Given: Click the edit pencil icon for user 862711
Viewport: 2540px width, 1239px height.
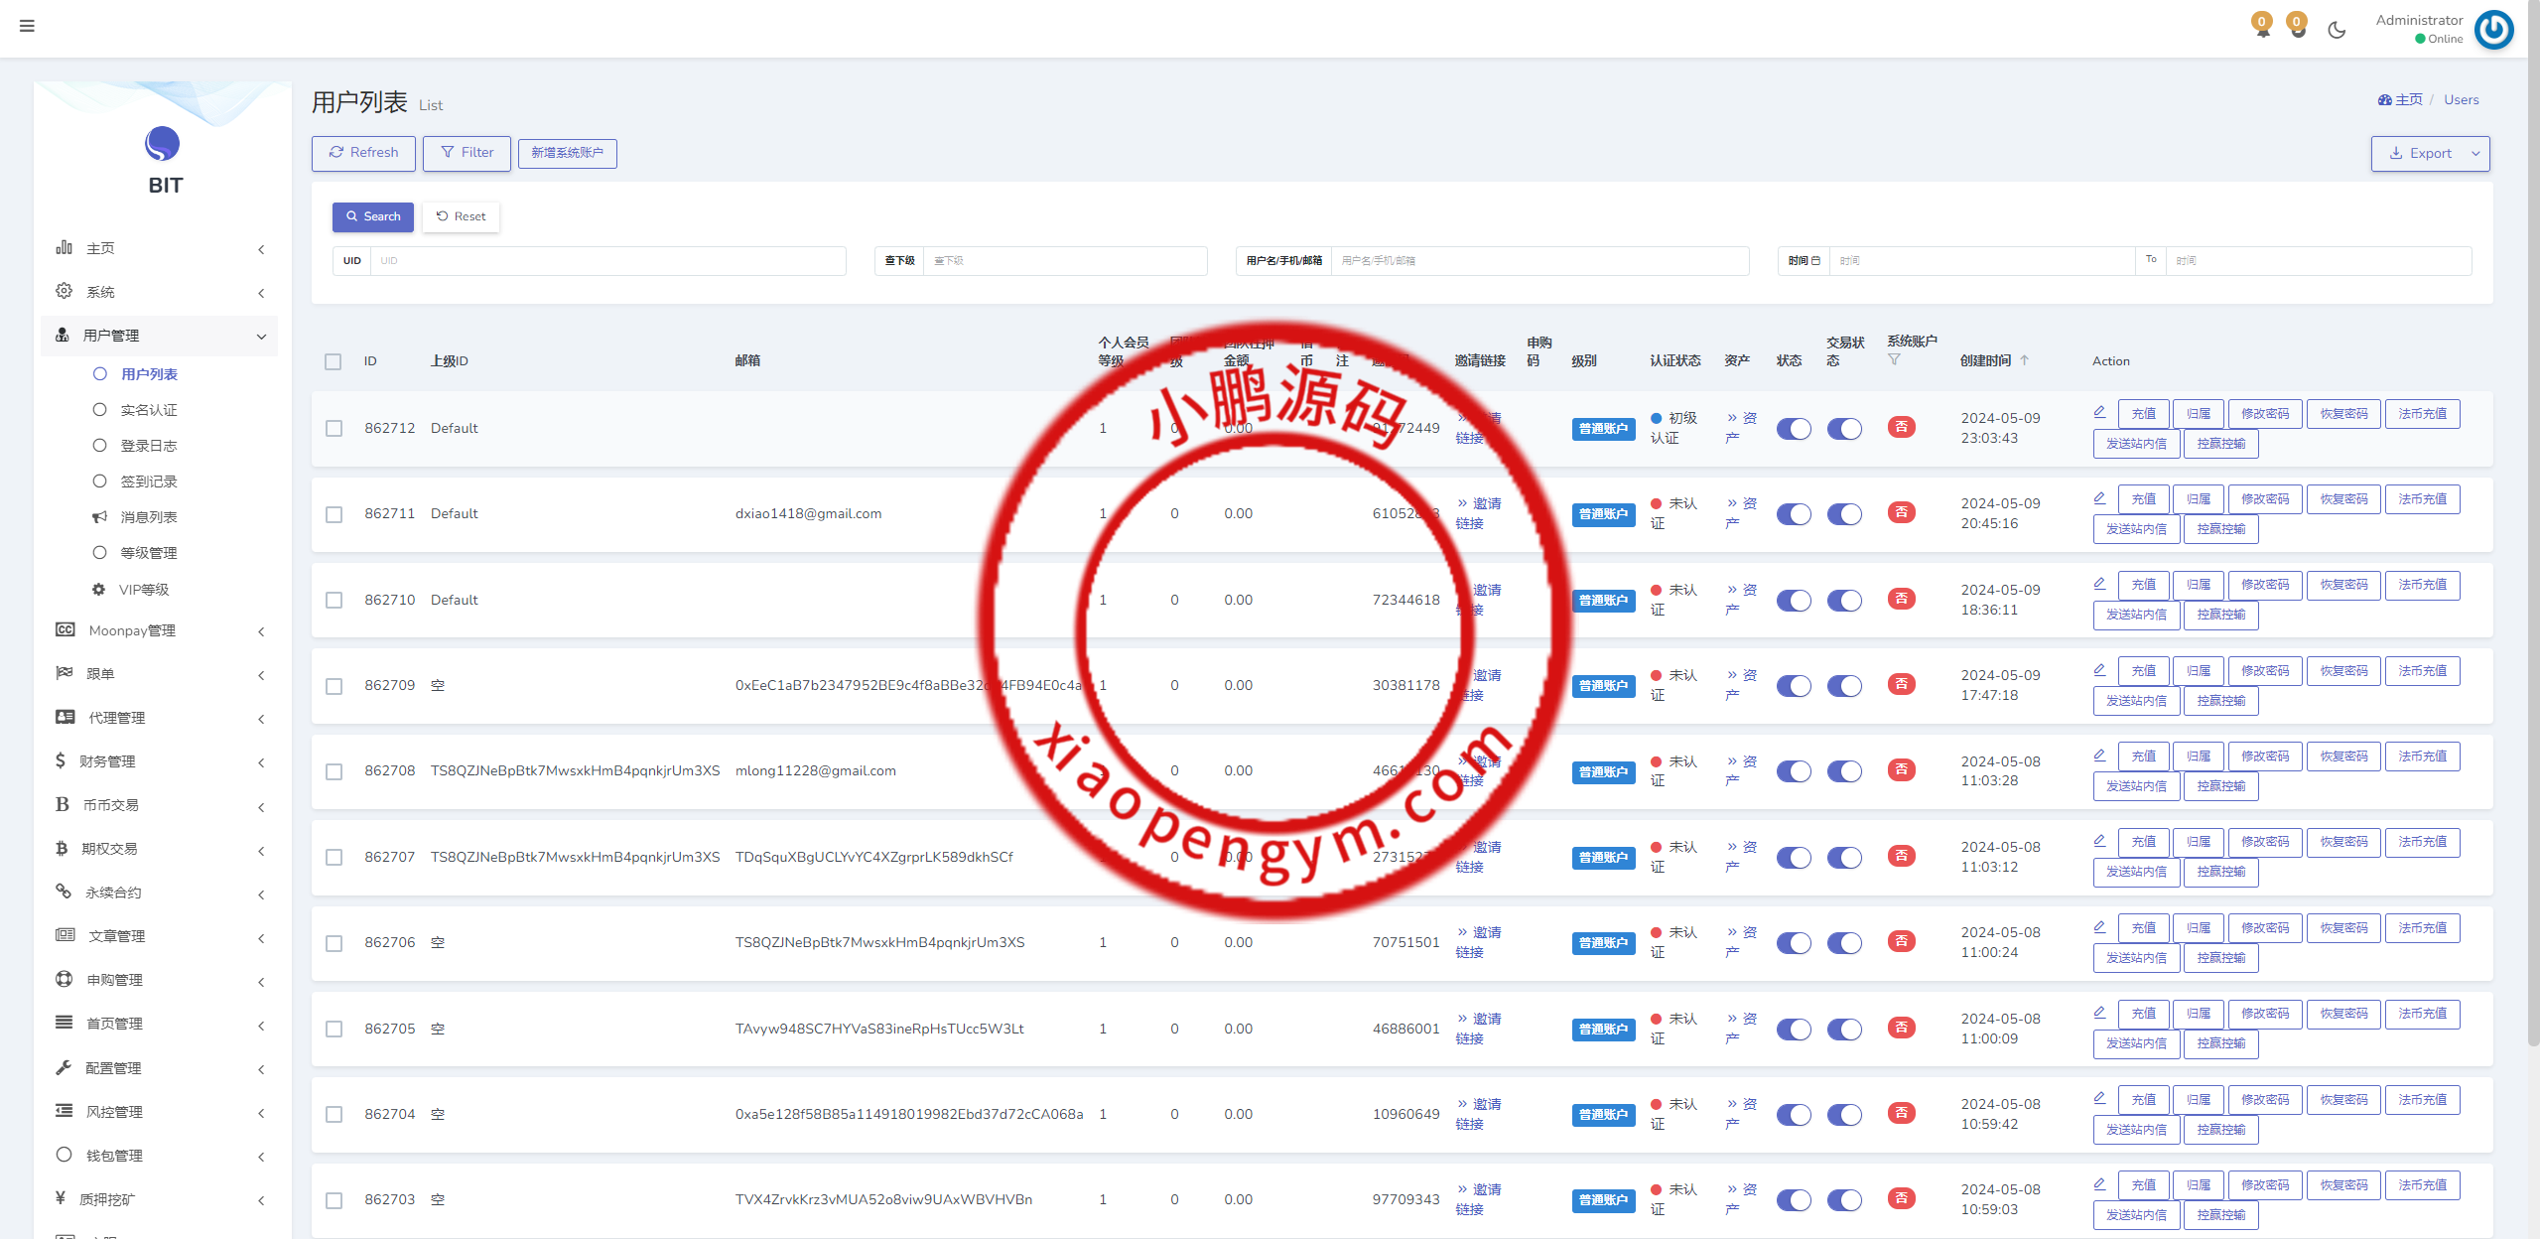Looking at the screenshot, I should [x=2099, y=497].
